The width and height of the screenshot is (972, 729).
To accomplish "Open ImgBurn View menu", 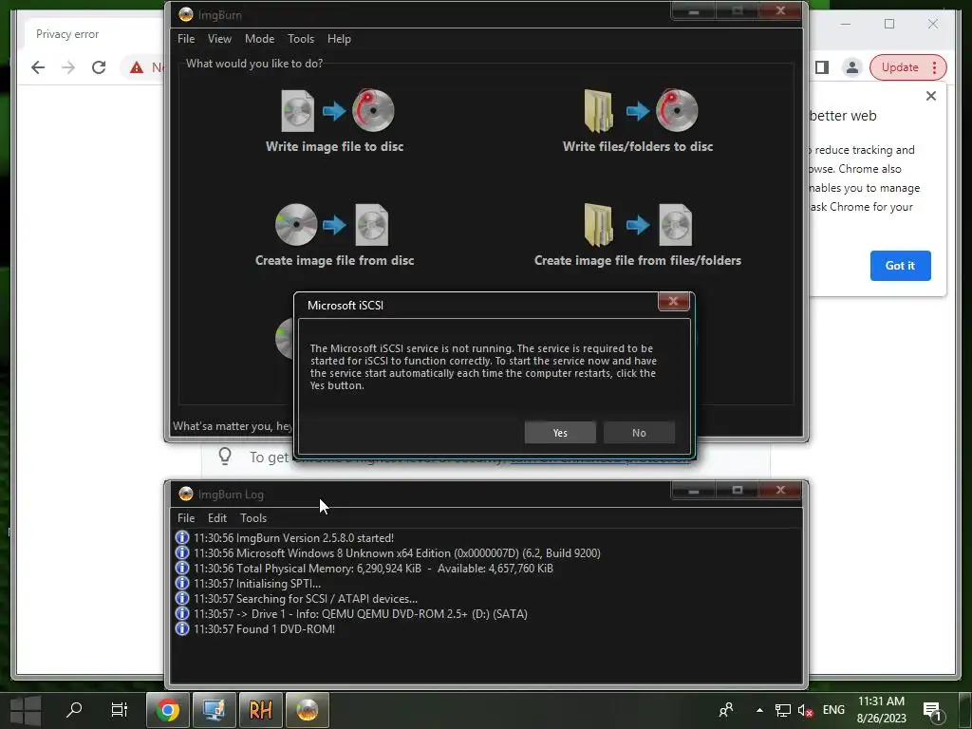I will pos(219,38).
